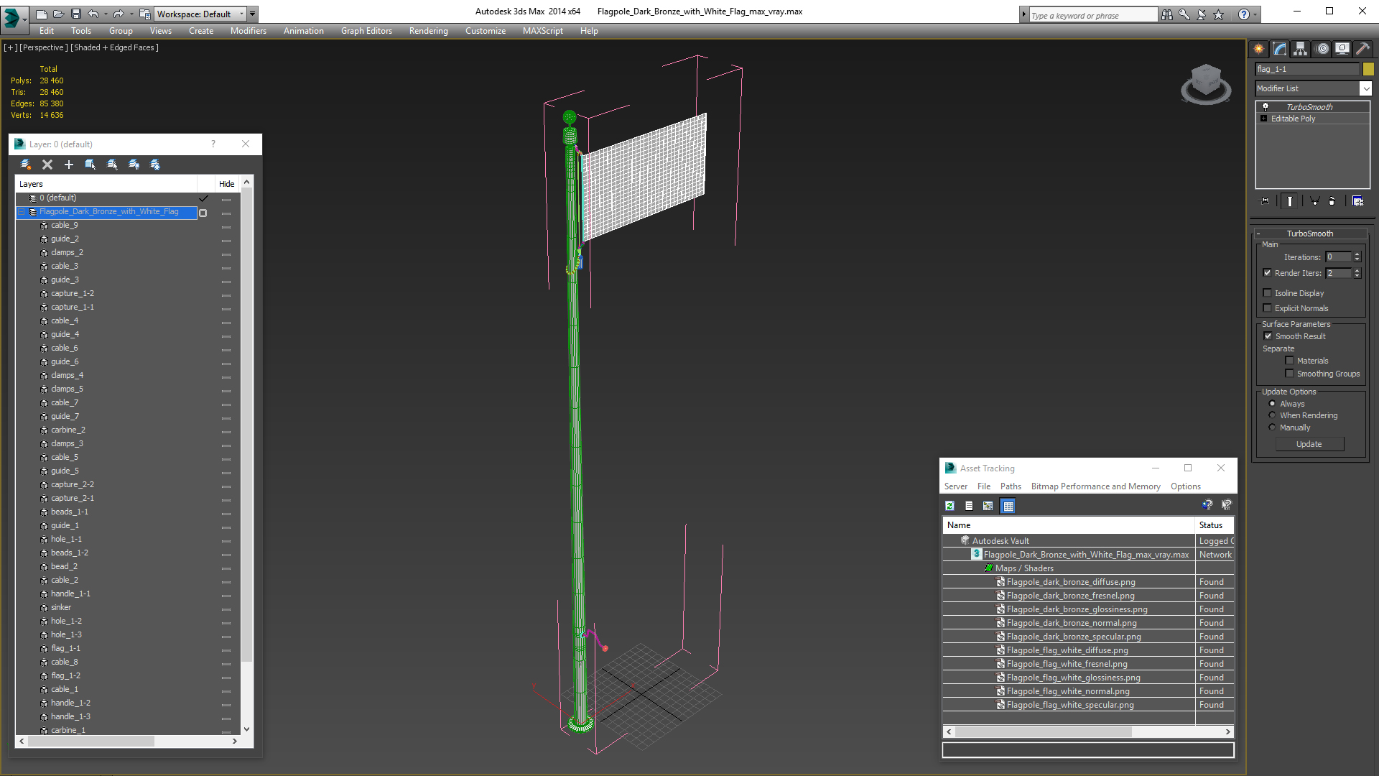Click the Pin Stack icon below modifier stack
This screenshot has height=776, width=1379.
pyautogui.click(x=1266, y=201)
